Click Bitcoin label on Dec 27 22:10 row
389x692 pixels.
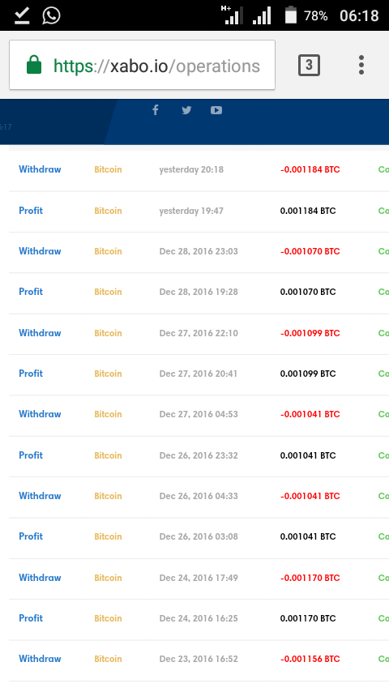[x=108, y=333]
